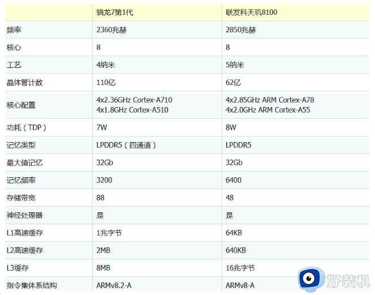Select the 工艺 row label

pos(14,65)
